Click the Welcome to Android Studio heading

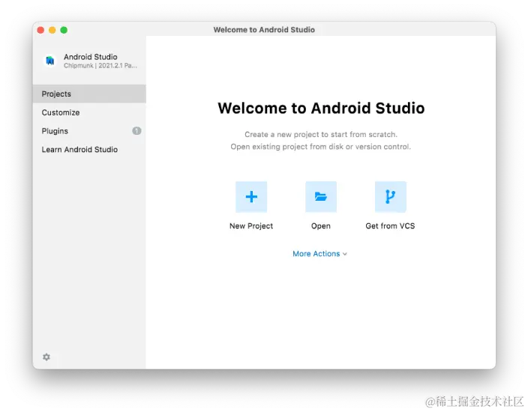coord(321,109)
